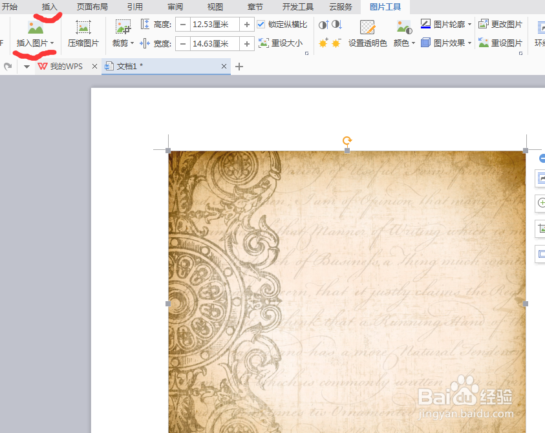Click the increase contrast icon
The width and height of the screenshot is (545, 433).
tap(324, 25)
